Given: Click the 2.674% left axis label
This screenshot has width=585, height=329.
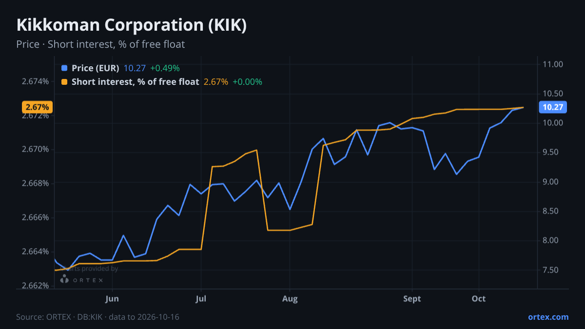Looking at the screenshot, I should 35,81.
